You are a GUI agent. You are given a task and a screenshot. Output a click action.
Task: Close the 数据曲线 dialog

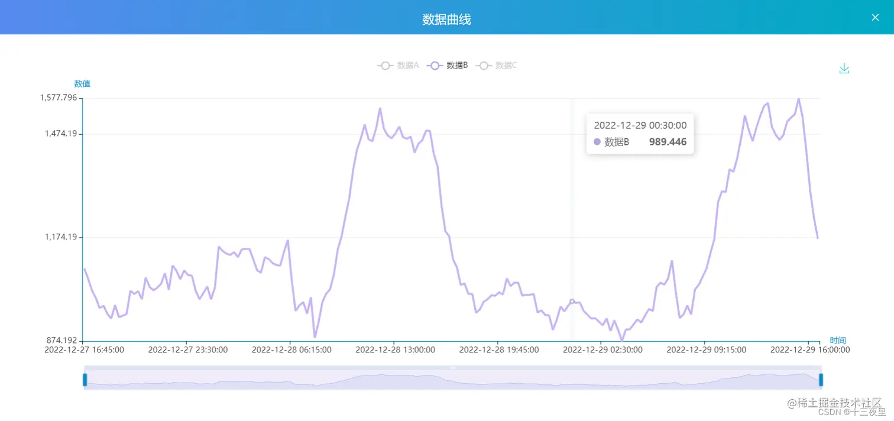[x=875, y=17]
